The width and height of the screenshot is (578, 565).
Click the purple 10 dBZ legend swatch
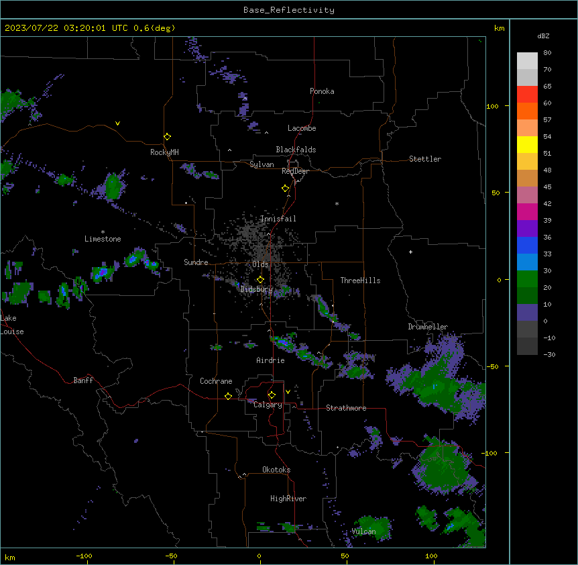[x=527, y=313]
